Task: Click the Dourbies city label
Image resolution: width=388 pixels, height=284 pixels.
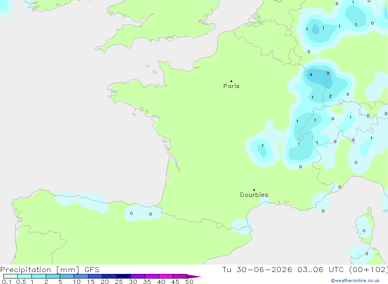Action: pos(254,195)
